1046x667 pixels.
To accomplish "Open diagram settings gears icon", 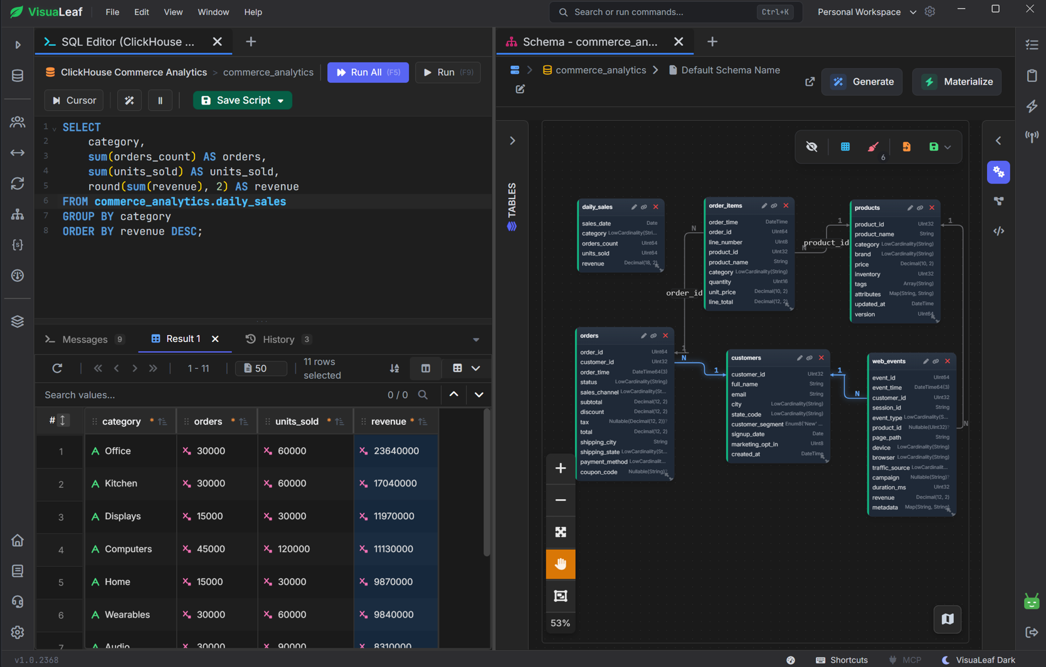I will point(998,172).
